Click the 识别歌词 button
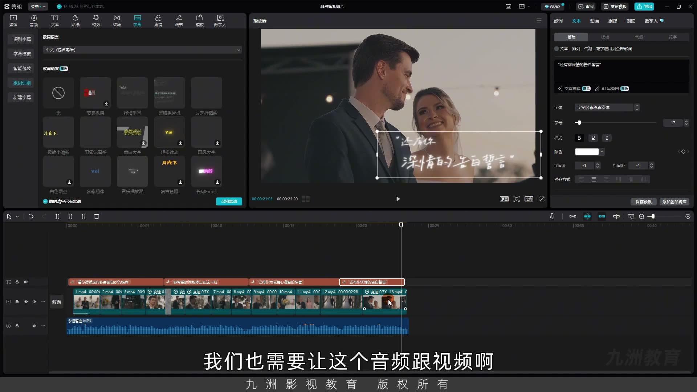 [x=229, y=201]
